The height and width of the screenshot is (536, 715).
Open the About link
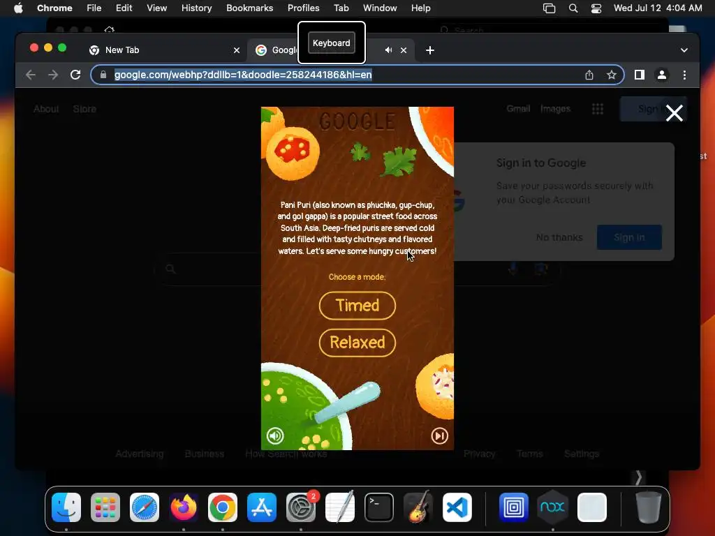(45, 109)
